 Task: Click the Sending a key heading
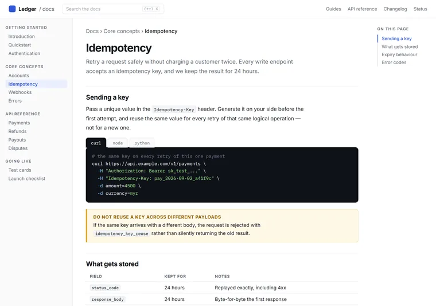pos(107,97)
